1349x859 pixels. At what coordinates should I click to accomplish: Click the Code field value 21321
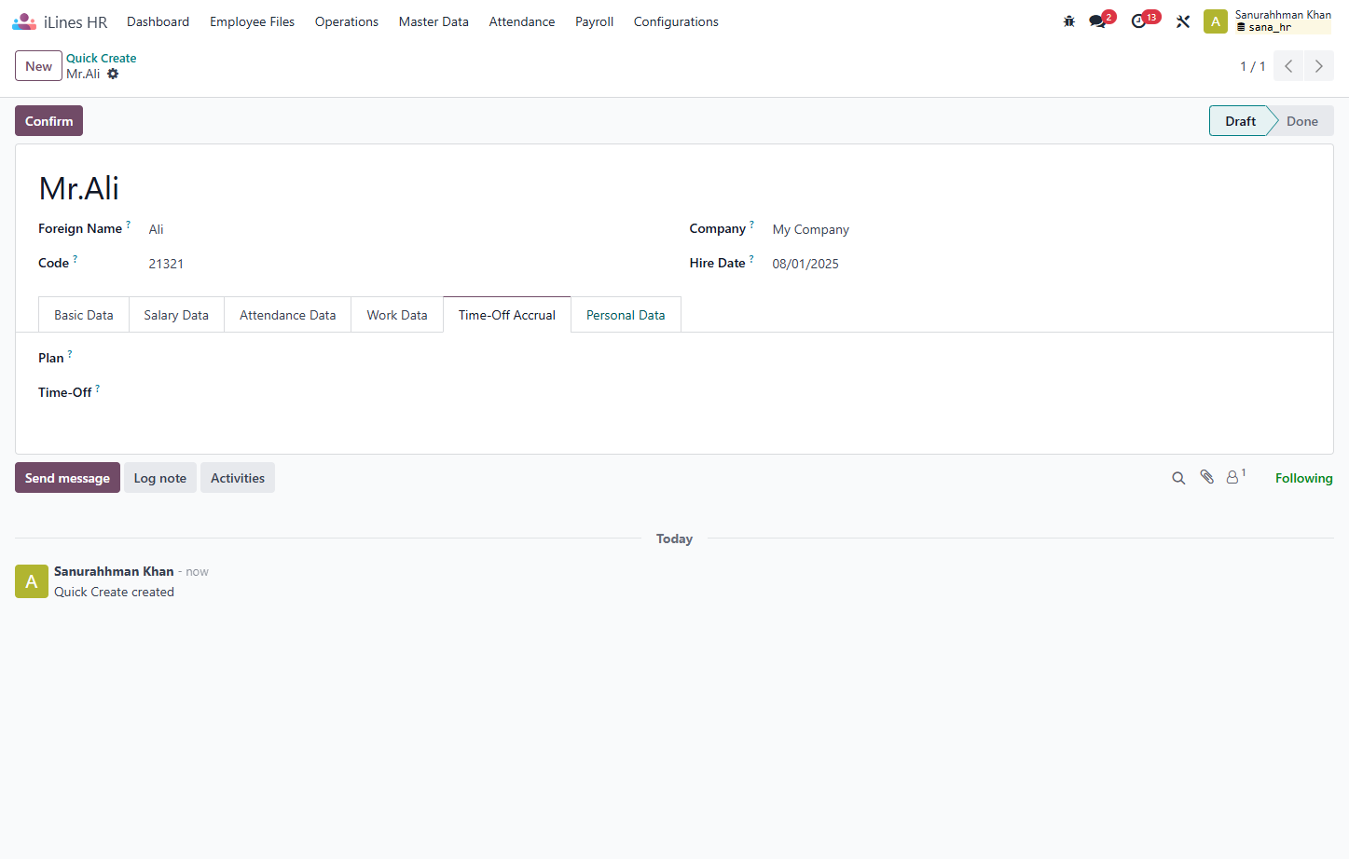pos(166,264)
